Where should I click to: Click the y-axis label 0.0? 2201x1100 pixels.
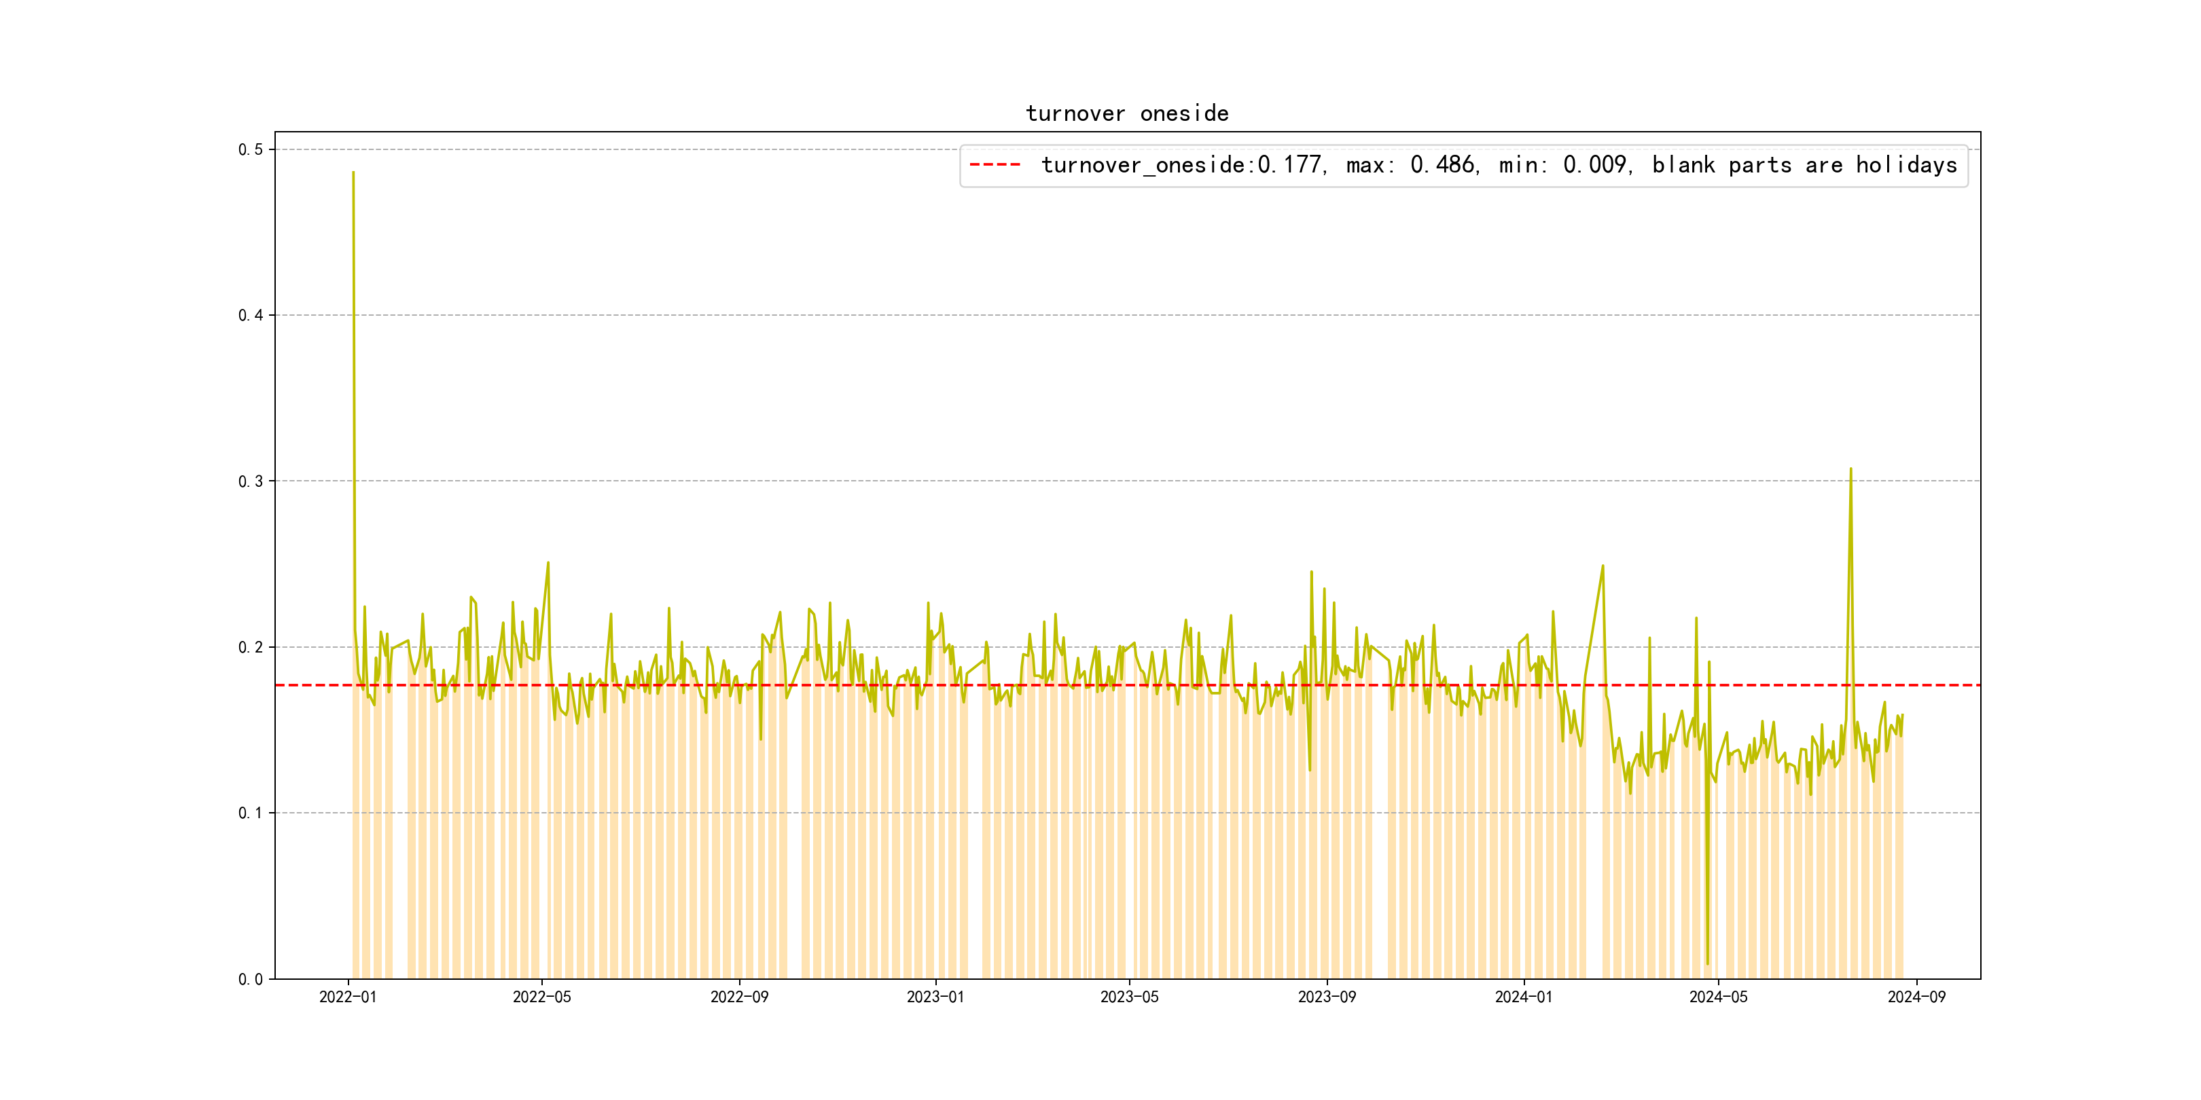point(251,980)
